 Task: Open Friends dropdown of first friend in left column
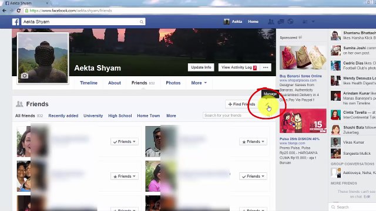(x=125, y=142)
